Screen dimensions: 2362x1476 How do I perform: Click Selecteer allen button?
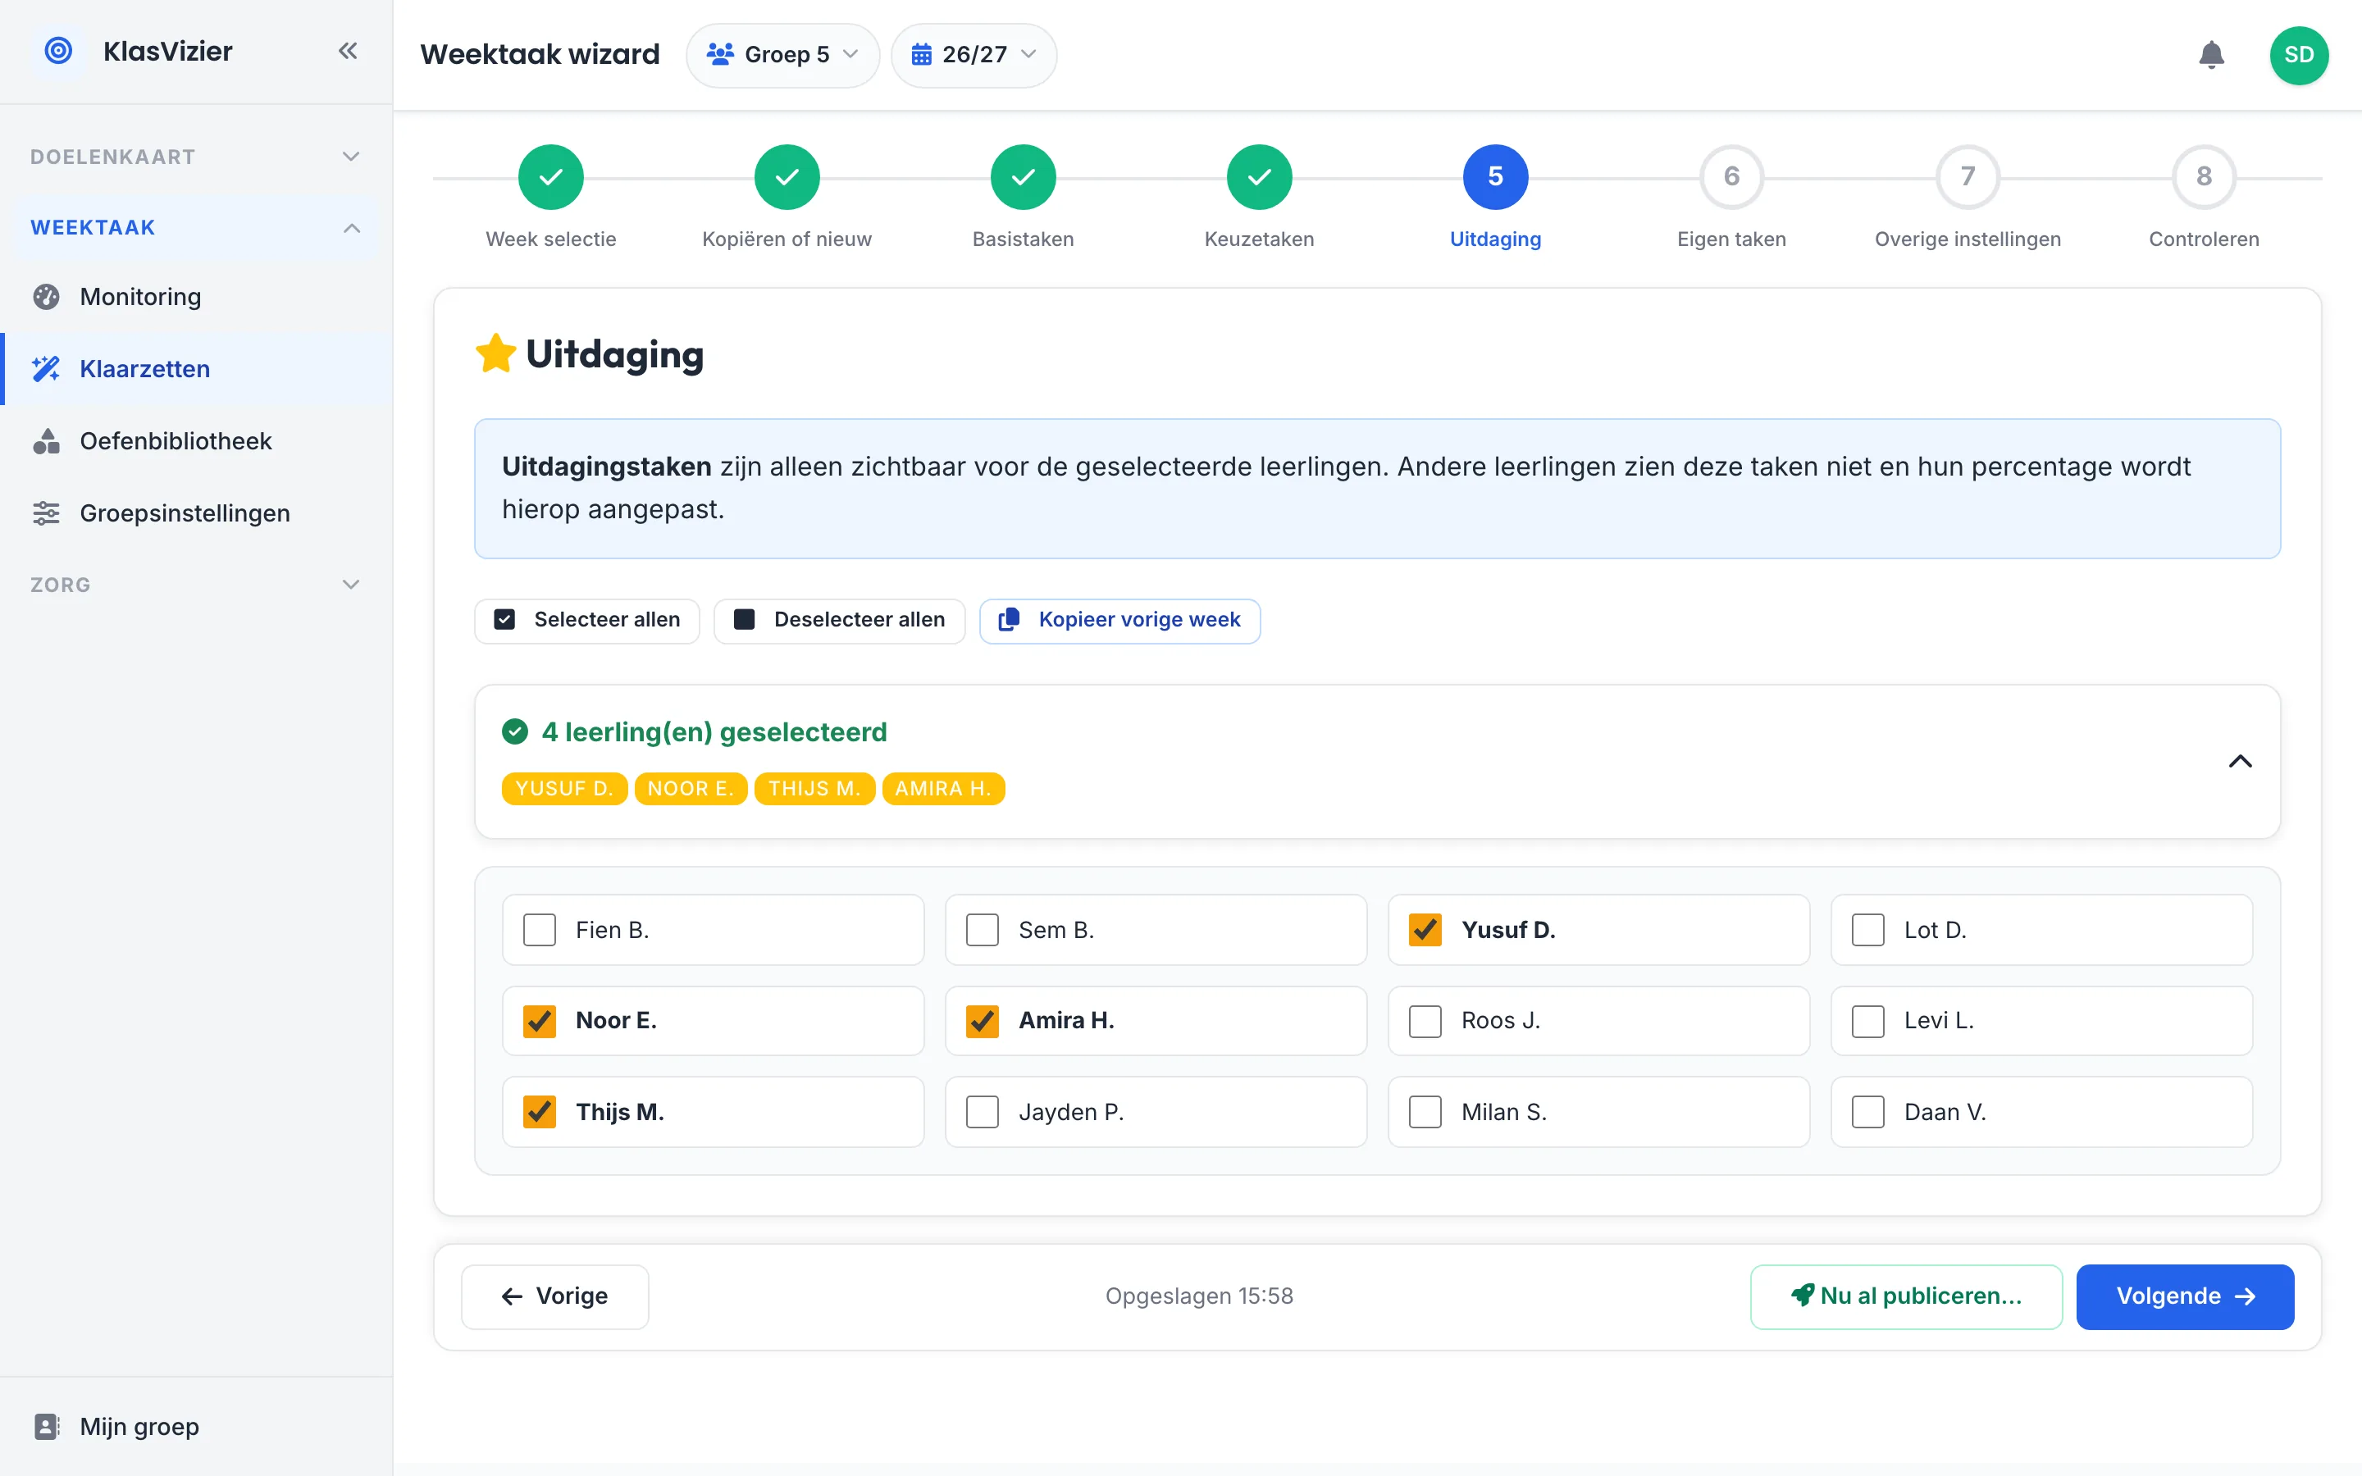586,620
